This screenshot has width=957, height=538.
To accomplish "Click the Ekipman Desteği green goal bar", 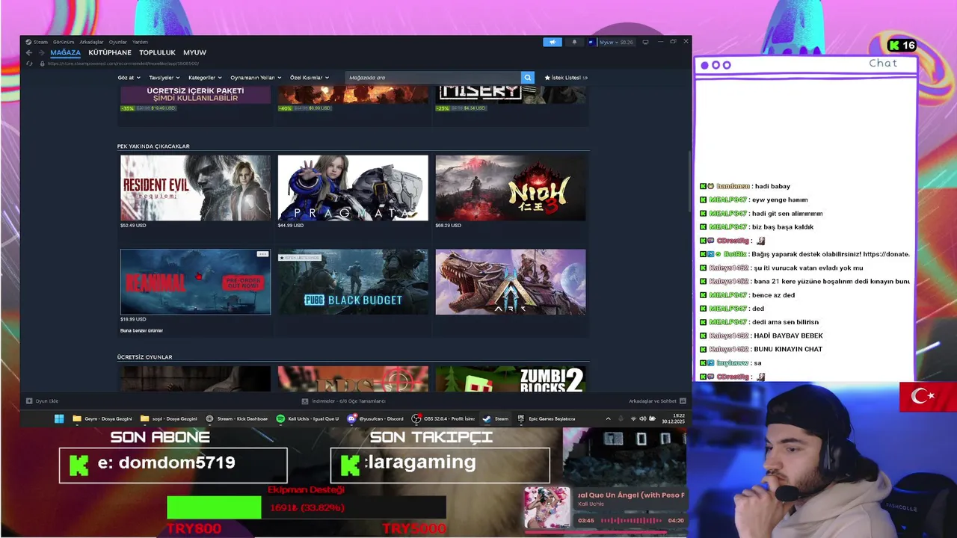I will 214,507.
